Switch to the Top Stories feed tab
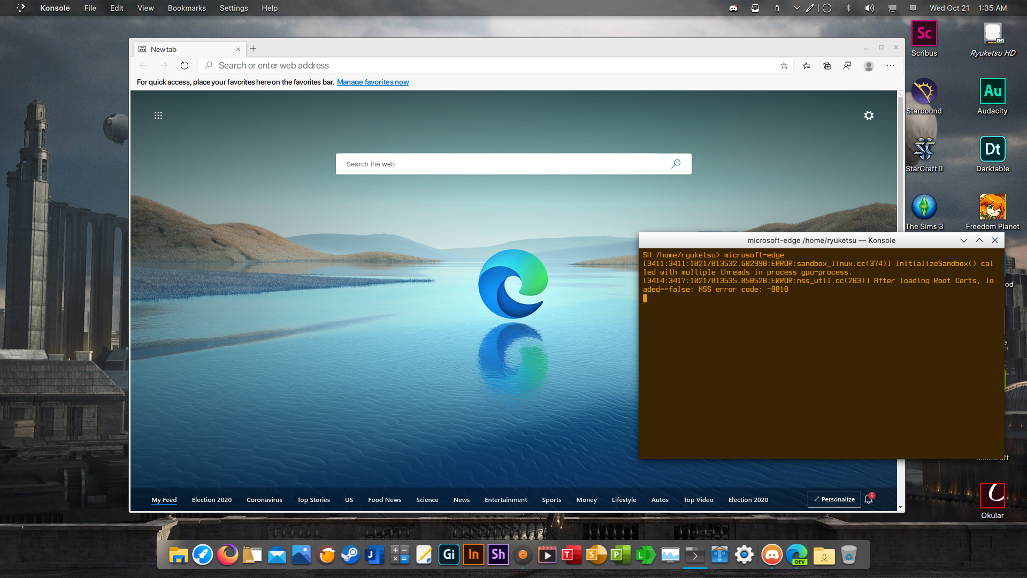This screenshot has width=1027, height=578. pyautogui.click(x=313, y=500)
